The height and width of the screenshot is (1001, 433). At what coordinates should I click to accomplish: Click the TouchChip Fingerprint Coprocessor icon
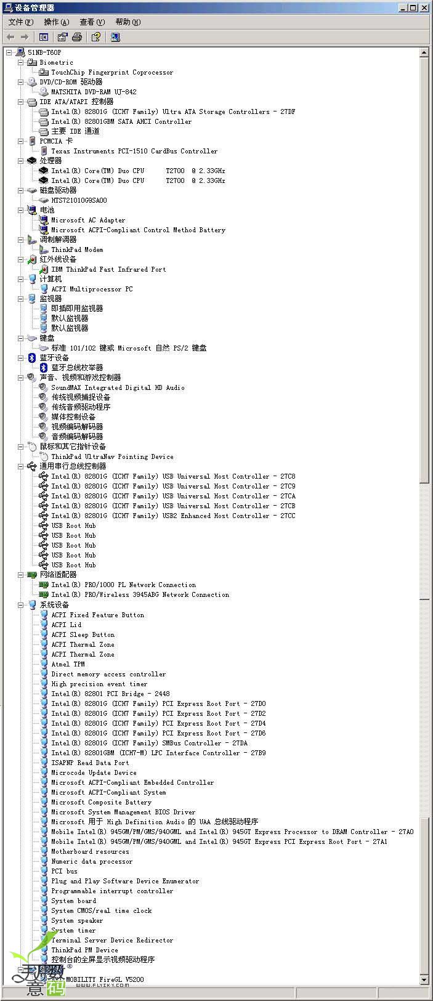pos(44,73)
